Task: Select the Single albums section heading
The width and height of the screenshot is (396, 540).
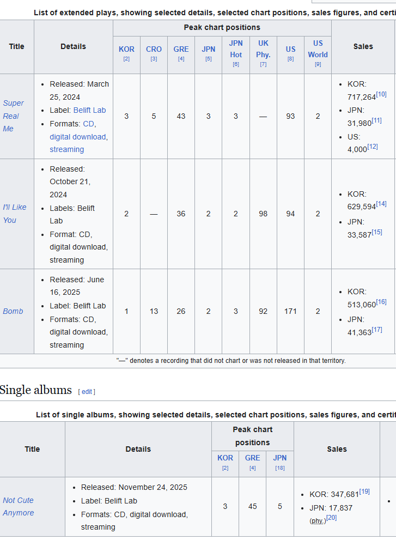Action: click(36, 390)
